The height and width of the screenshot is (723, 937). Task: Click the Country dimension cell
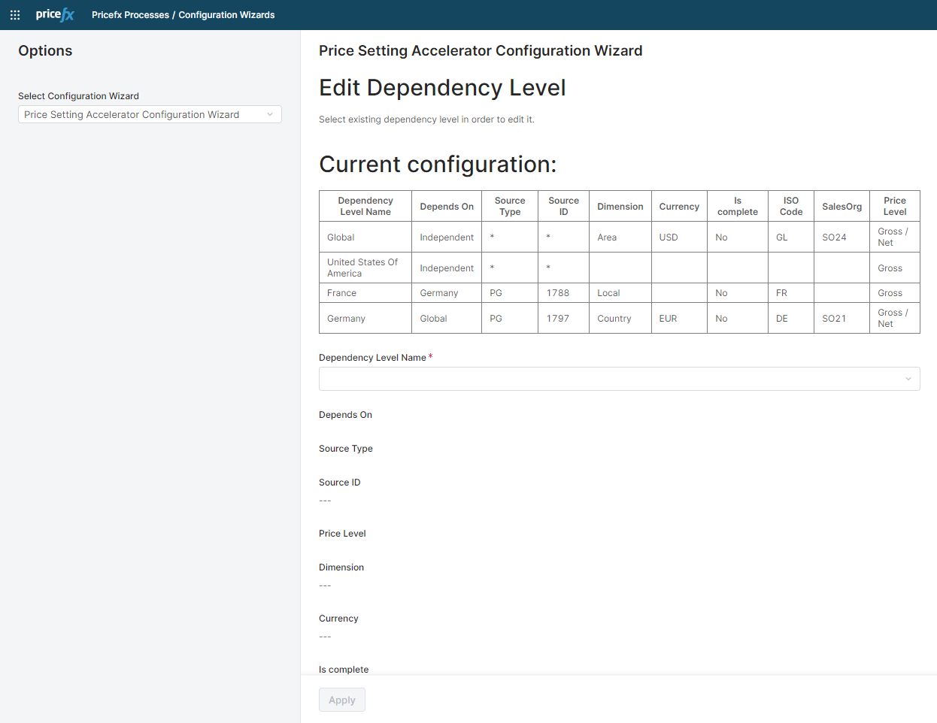(614, 319)
